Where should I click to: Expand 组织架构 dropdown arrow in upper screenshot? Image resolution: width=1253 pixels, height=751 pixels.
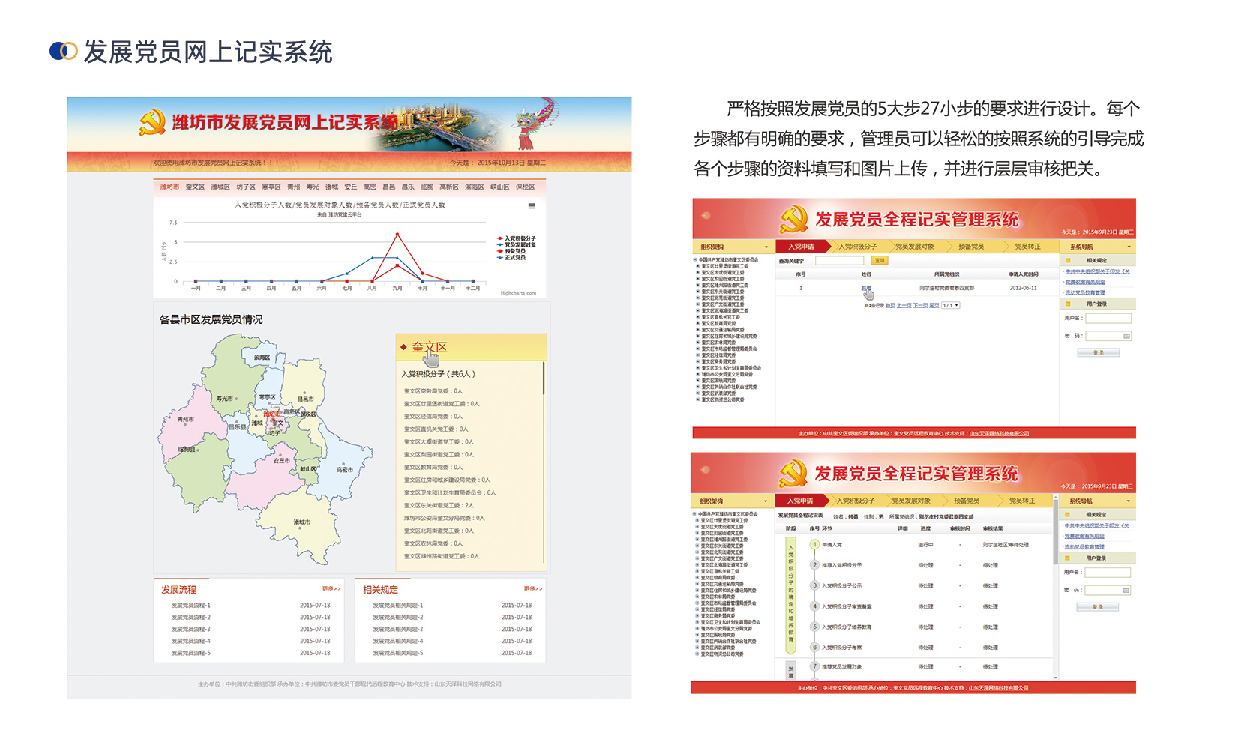pos(766,247)
